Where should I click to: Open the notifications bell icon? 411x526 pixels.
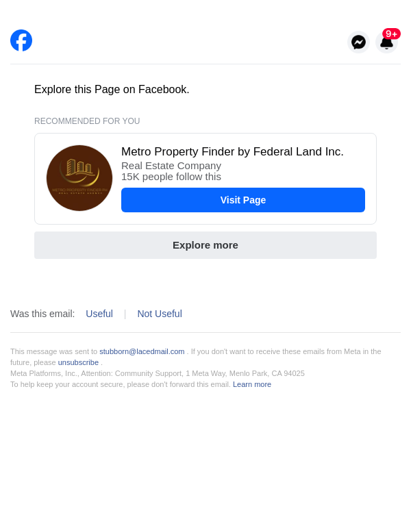tap(386, 44)
